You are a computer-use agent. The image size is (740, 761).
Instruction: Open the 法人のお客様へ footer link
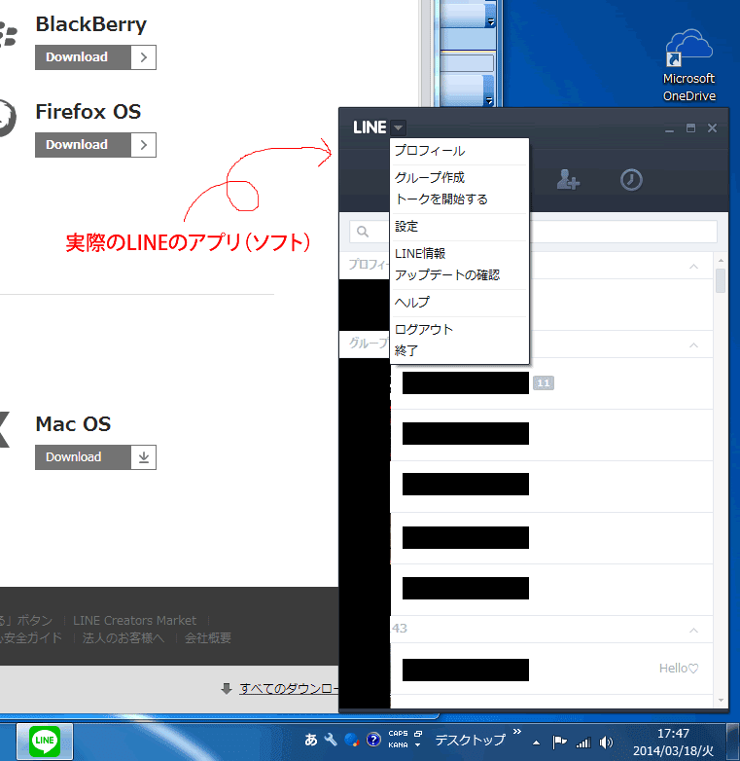point(123,637)
